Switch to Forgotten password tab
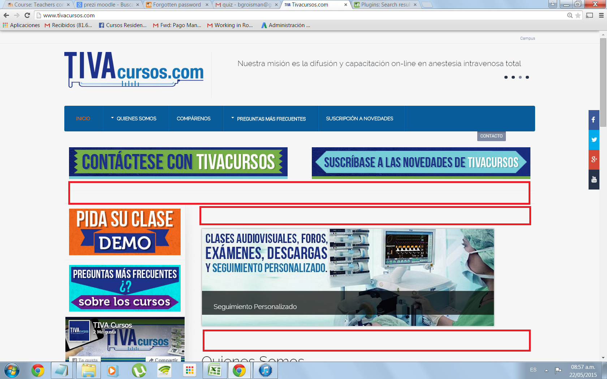 [x=177, y=5]
